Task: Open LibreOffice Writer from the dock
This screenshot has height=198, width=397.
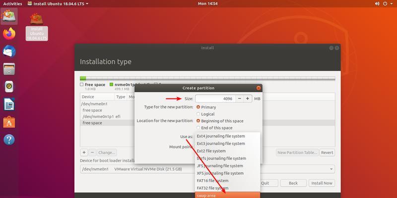Action: pyautogui.click(x=9, y=104)
